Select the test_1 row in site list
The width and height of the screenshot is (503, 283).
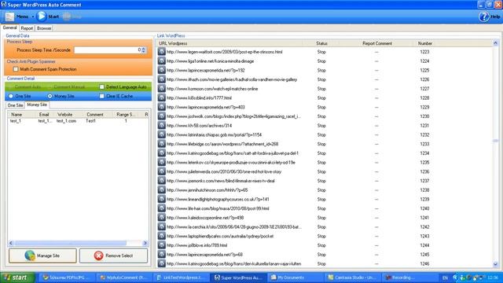click(79, 121)
